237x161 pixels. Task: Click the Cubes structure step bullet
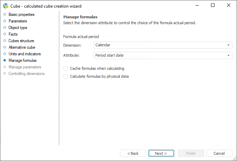coord(5,41)
